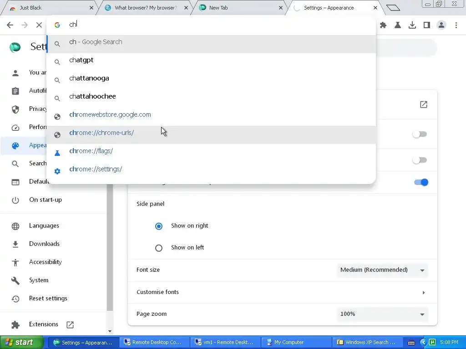This screenshot has height=349, width=466.
Task: Click the System wrench icon
Action: pyautogui.click(x=15, y=280)
